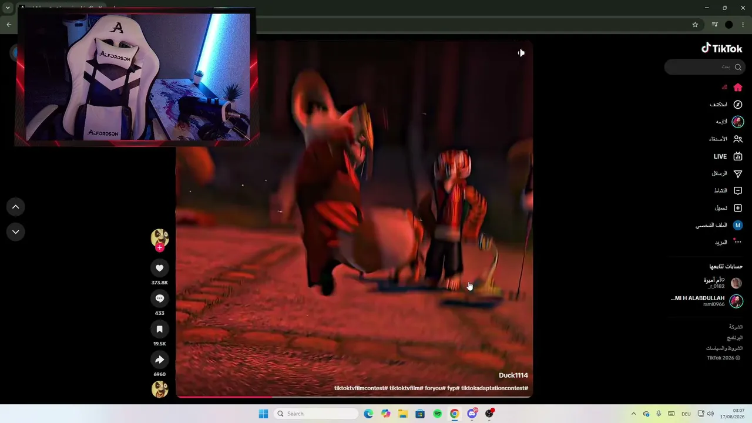Click the microphone tray icon
Viewport: 752px width, 423px height.
click(659, 414)
